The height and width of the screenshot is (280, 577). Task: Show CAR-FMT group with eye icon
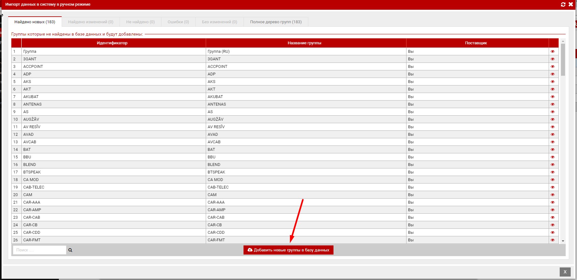(552, 240)
